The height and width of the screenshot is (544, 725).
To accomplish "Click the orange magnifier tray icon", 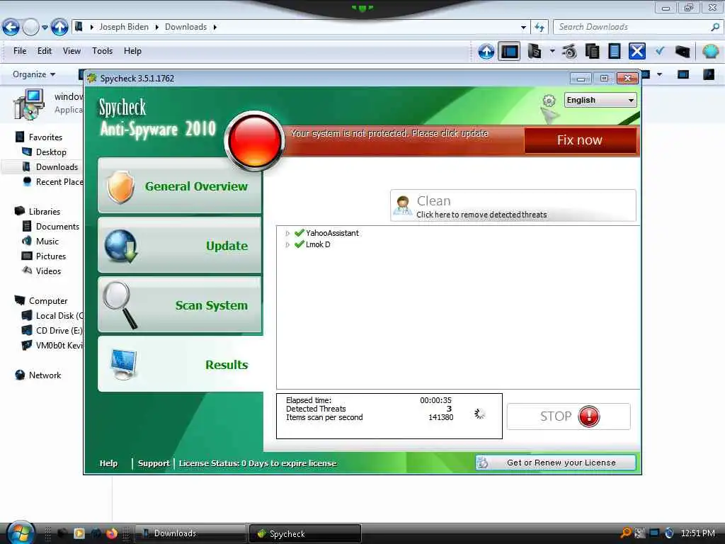I will tap(626, 533).
